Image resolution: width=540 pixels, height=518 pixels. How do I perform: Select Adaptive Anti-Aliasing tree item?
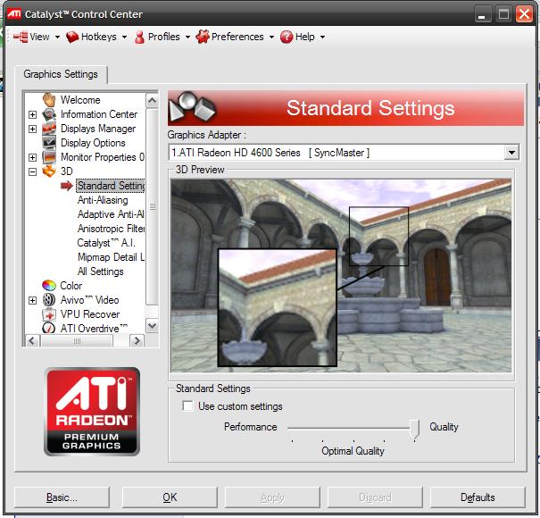pyautogui.click(x=111, y=214)
